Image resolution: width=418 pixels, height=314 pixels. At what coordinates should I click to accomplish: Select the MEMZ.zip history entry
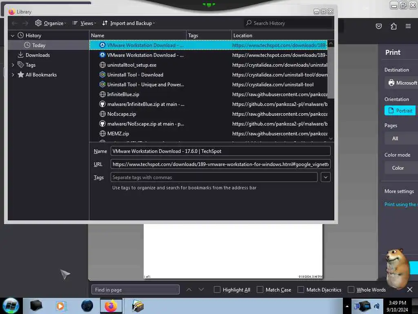pos(209,134)
